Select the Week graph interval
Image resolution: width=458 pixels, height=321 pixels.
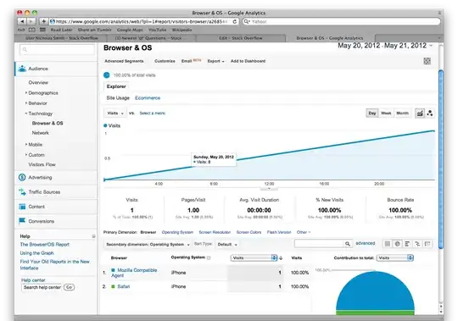coord(386,113)
